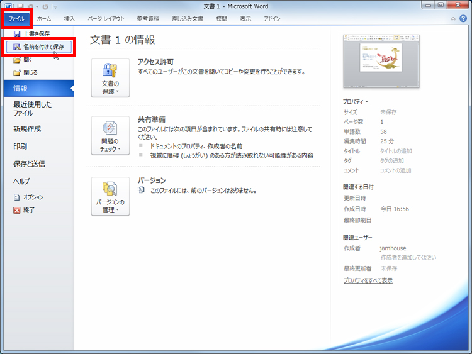Click 作成者を追加してください field
Screen dimensions: 472x354
408,257
